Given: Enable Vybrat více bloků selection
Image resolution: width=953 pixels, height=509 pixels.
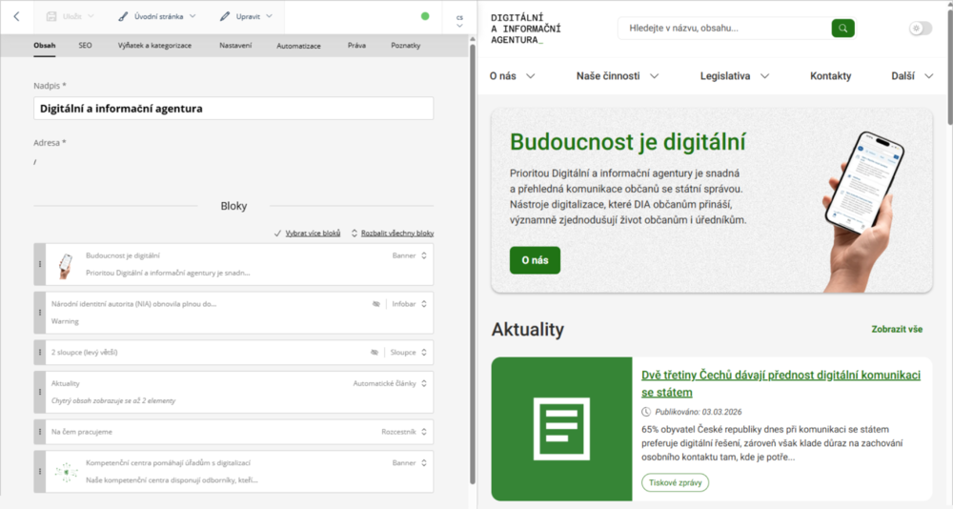Looking at the screenshot, I should pyautogui.click(x=307, y=233).
